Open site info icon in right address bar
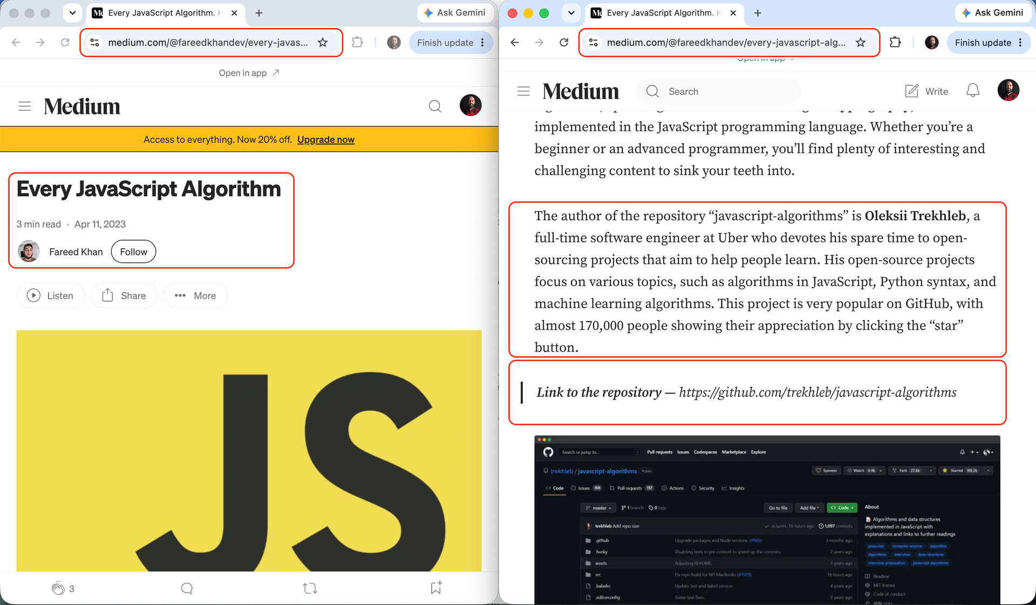The width and height of the screenshot is (1036, 605). click(594, 43)
